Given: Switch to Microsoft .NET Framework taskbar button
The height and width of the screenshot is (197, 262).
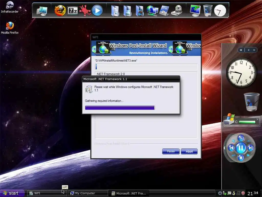Looking at the screenshot, I should tap(129, 193).
